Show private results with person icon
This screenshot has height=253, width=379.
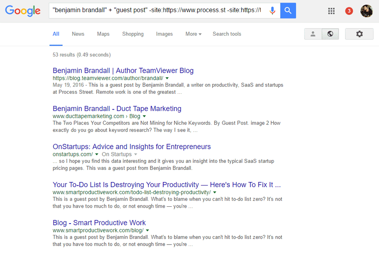tap(313, 34)
